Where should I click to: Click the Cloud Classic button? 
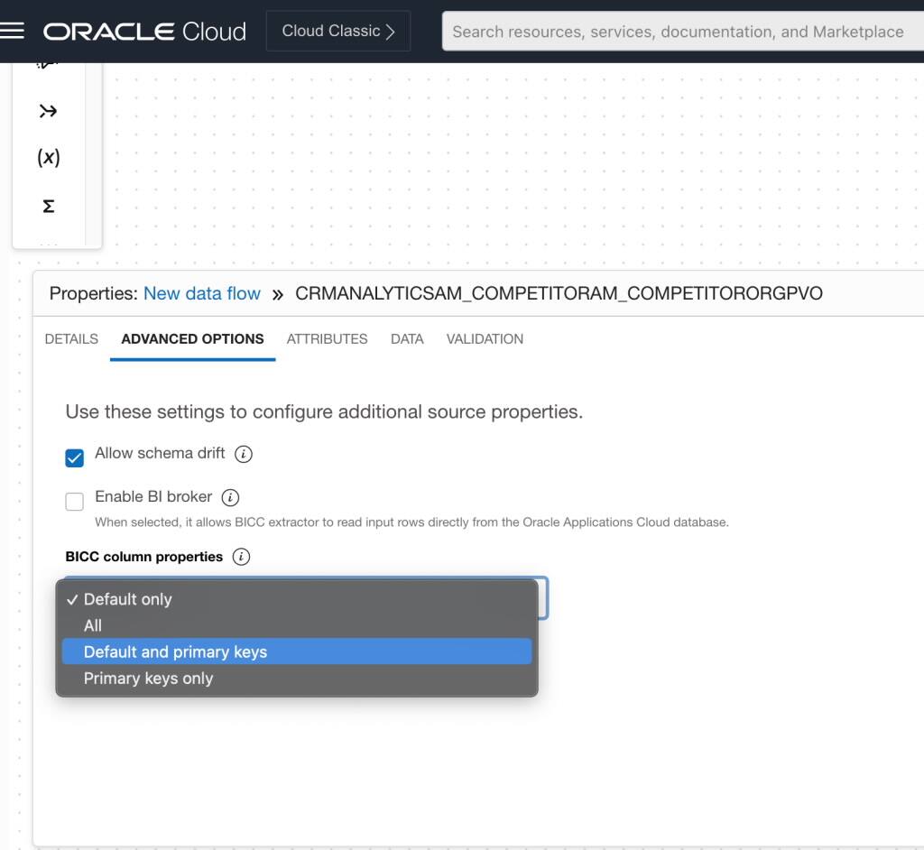pyautogui.click(x=338, y=30)
